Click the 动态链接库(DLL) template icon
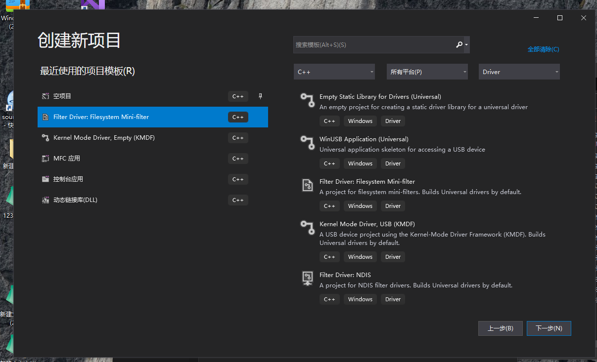The width and height of the screenshot is (597, 362). point(46,200)
